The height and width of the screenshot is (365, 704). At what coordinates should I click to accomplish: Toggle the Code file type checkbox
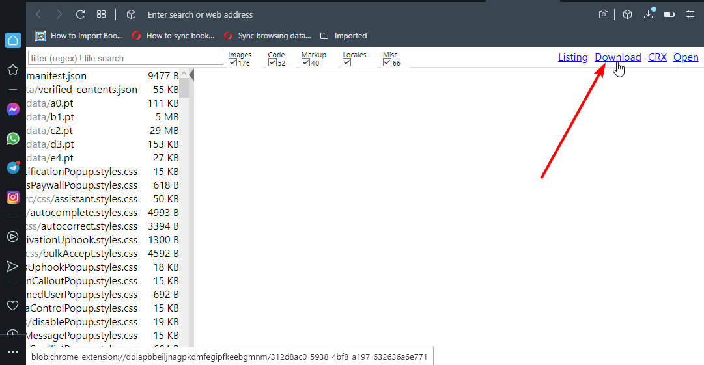coord(272,63)
